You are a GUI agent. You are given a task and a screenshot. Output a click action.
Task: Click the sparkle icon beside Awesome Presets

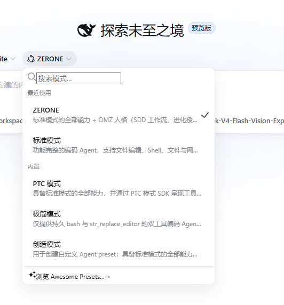tap(32, 275)
